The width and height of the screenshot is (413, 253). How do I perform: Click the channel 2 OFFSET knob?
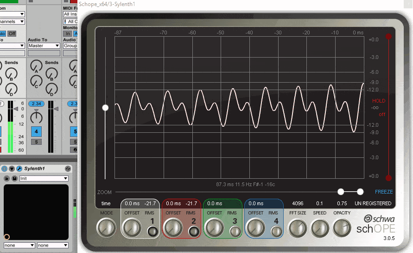173,227
